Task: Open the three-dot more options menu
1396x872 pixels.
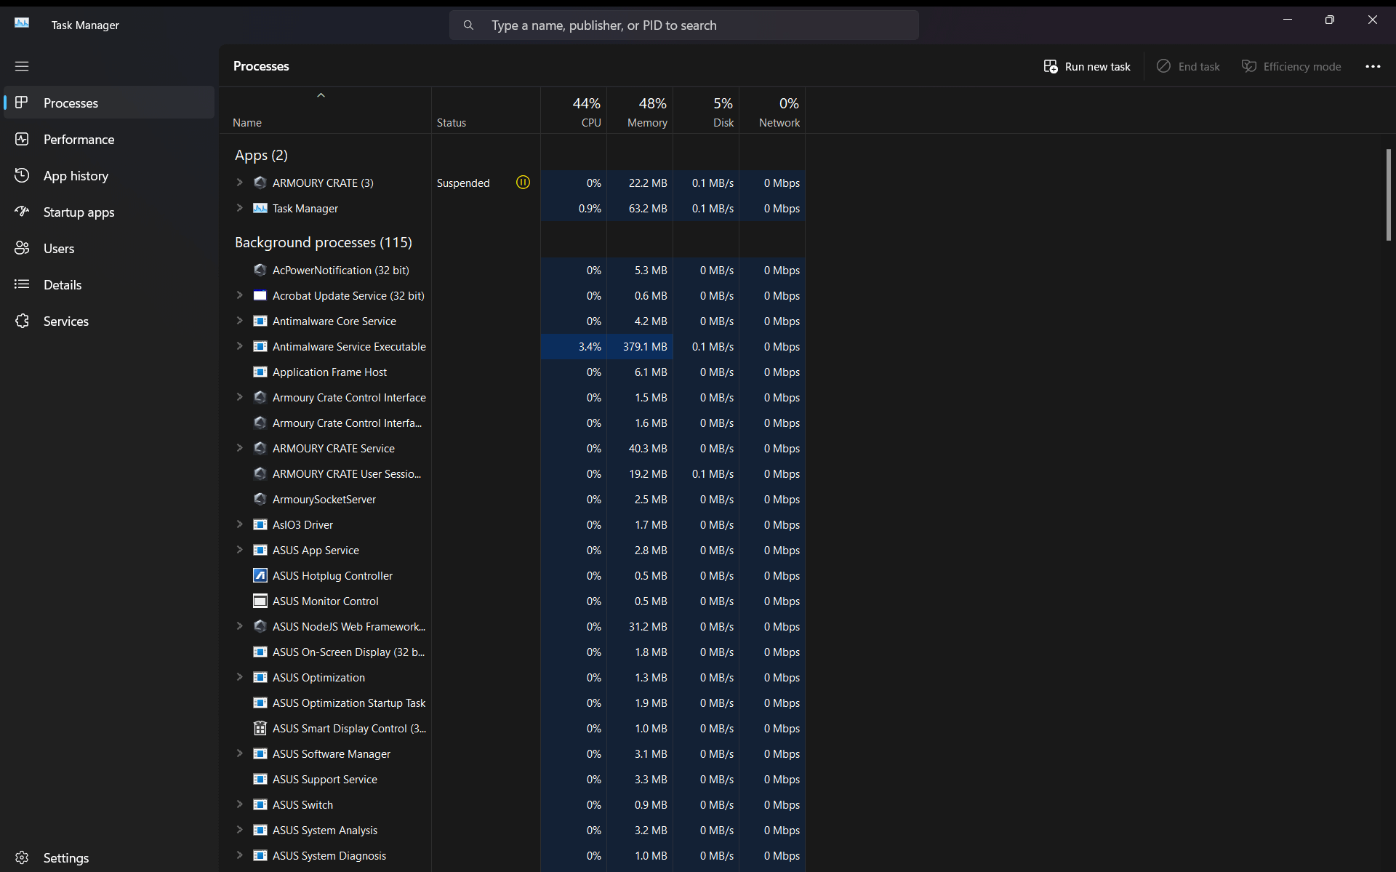Action: [1372, 66]
